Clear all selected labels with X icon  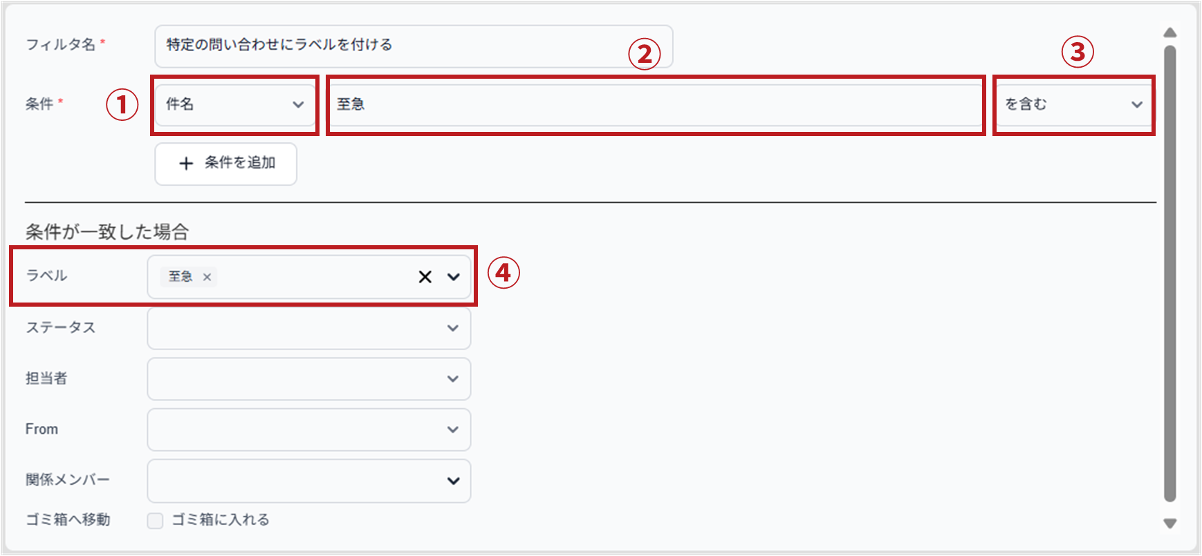tap(425, 277)
